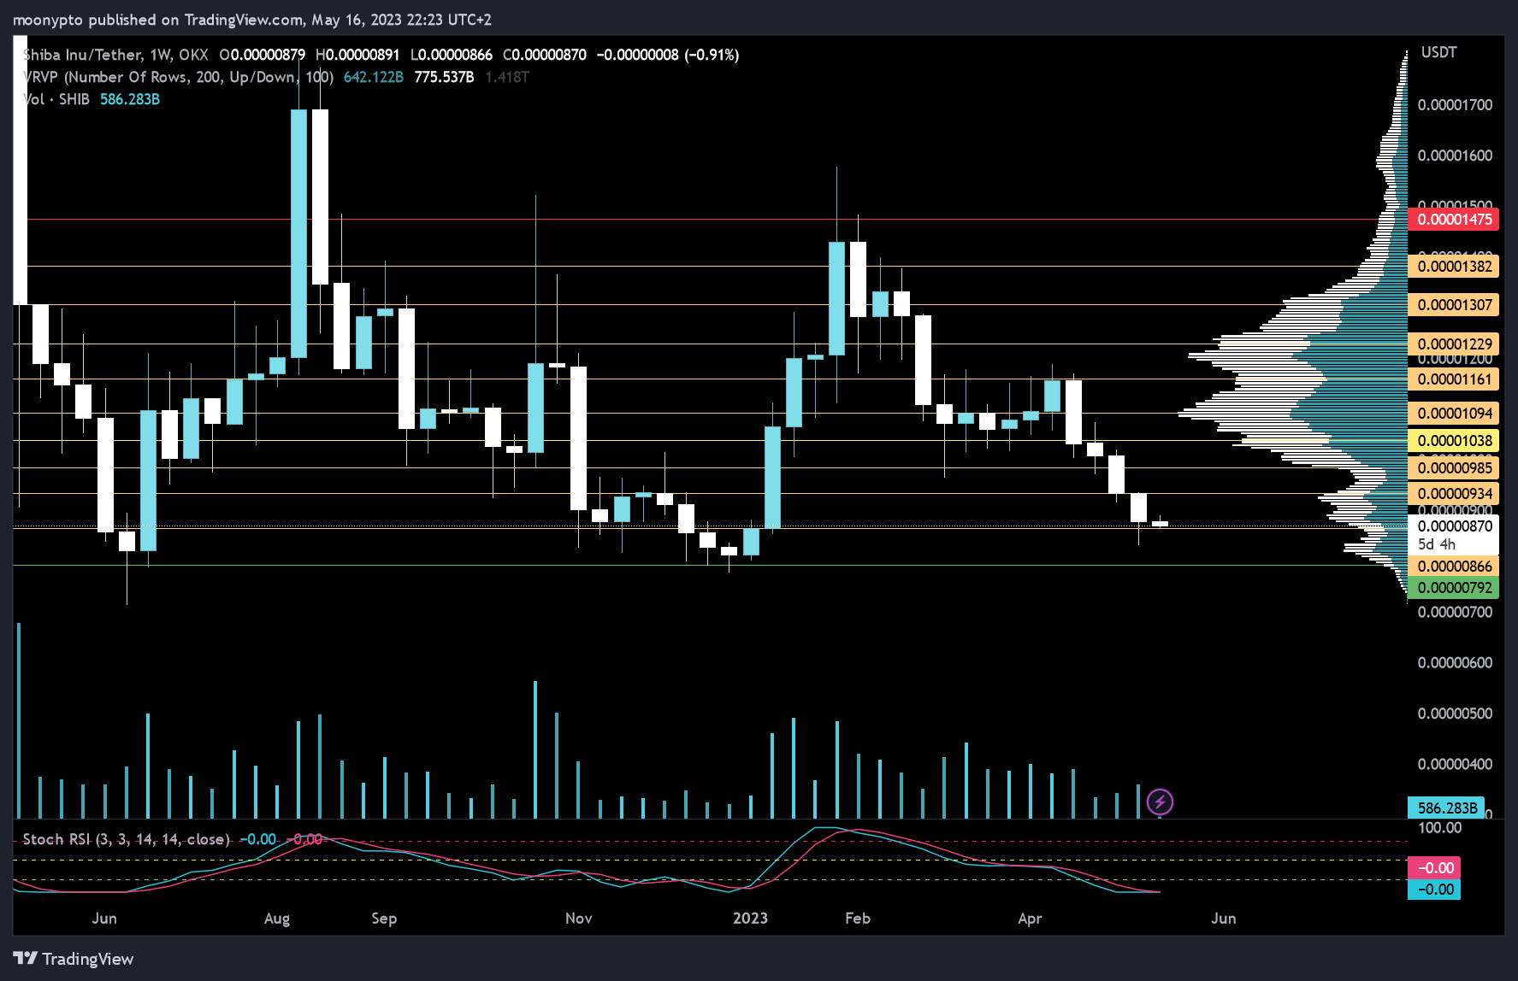The image size is (1518, 981).
Task: Click the 0.00001382 price level label
Action: [x=1453, y=267]
